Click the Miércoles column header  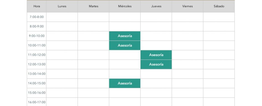[125, 6]
